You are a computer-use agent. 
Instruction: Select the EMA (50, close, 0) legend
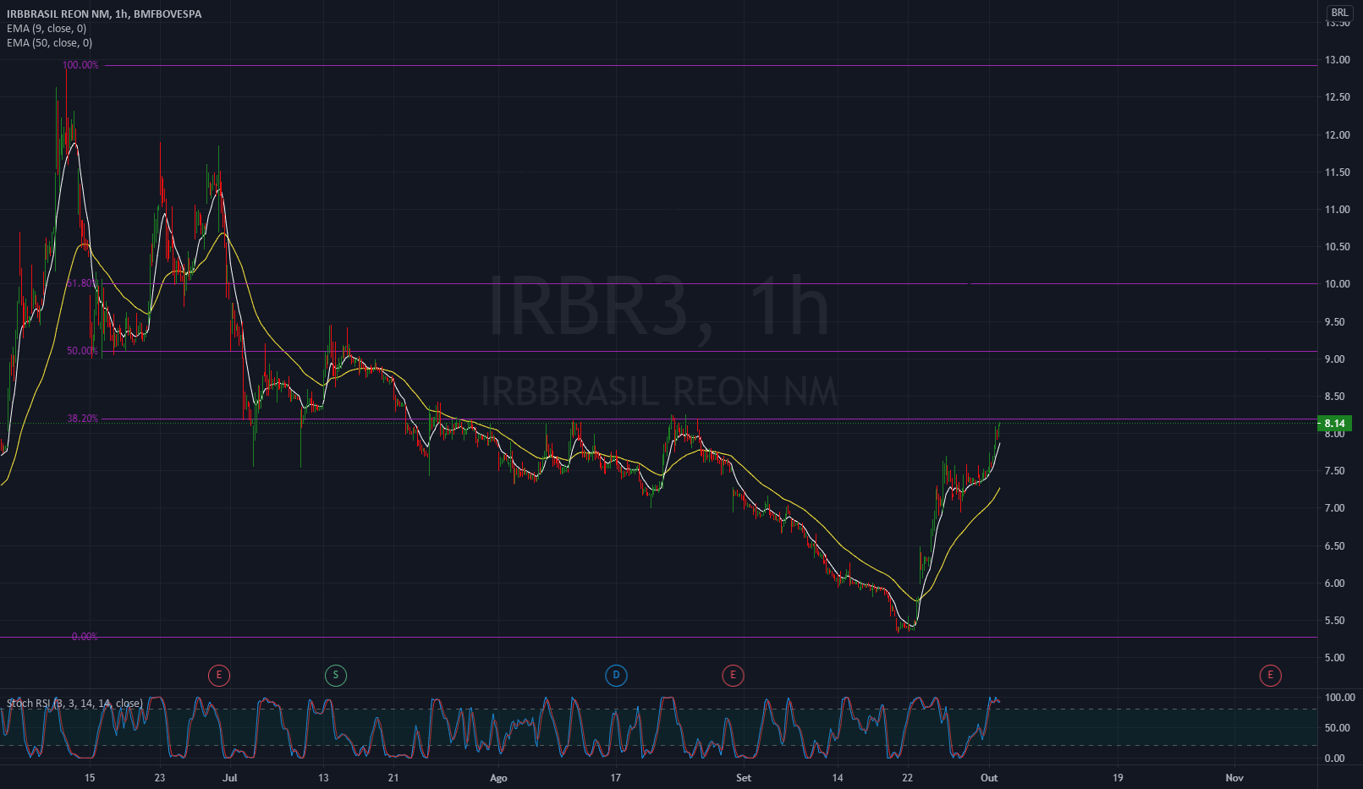tap(50, 43)
